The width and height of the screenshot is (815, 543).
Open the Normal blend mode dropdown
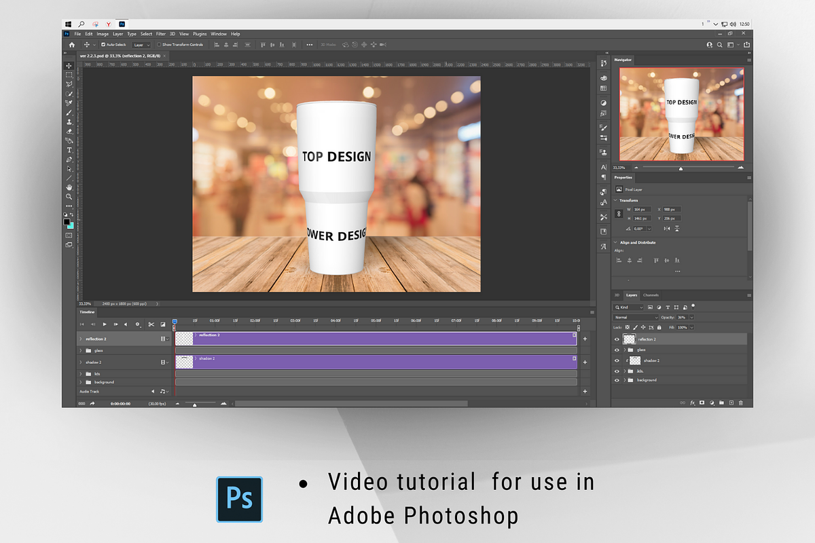pos(636,317)
